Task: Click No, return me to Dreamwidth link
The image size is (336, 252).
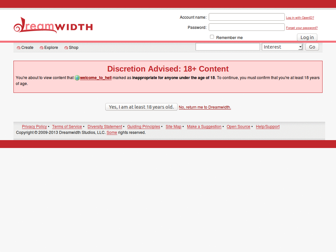Action: coord(205,107)
